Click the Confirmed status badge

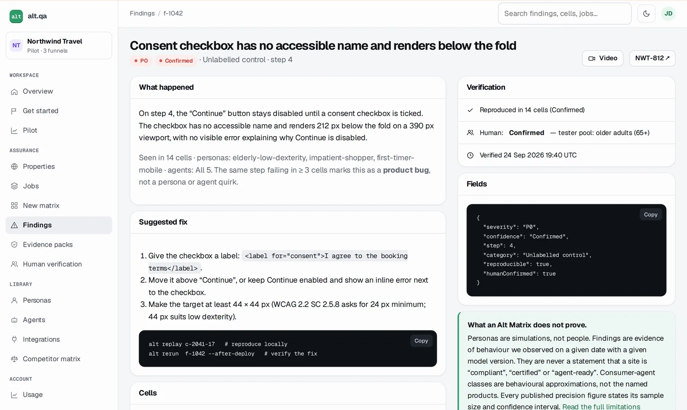tap(176, 60)
